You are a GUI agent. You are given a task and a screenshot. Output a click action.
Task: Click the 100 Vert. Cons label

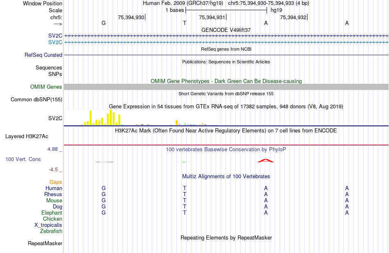(23, 159)
